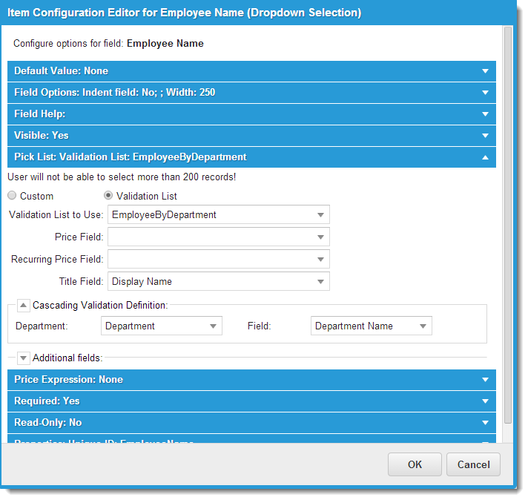Screen dimensions: 528x500
Task: Expand the Additional fields group
Action: pos(24,358)
